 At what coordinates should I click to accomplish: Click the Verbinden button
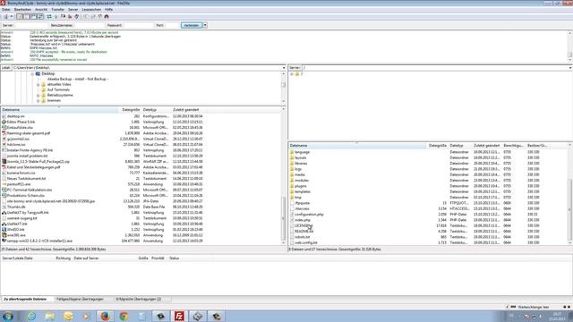(x=191, y=25)
